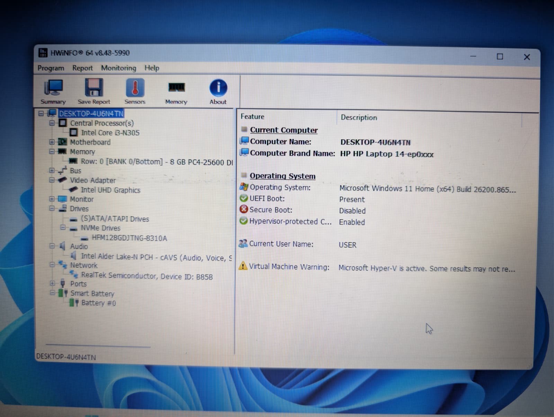Collapse the DESKTOP-4U6N4TN root node
This screenshot has height=417, width=554.
(x=41, y=113)
